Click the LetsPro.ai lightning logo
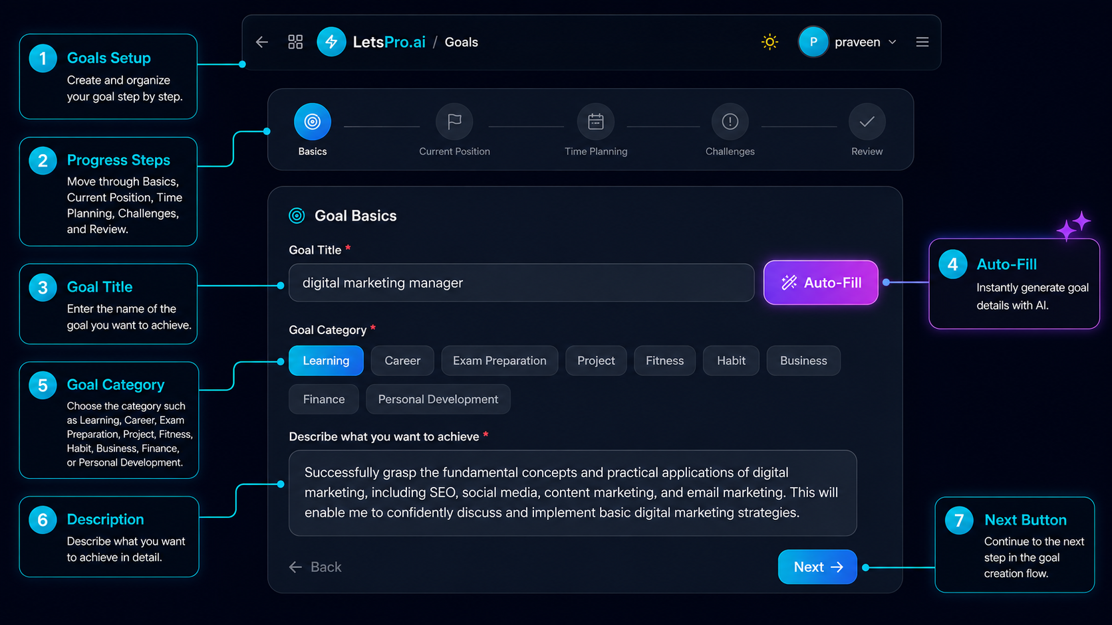 click(331, 42)
